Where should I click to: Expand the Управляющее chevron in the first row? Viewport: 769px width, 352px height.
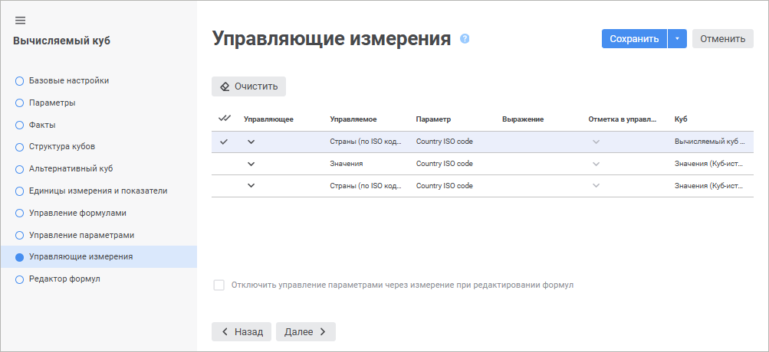(x=251, y=142)
